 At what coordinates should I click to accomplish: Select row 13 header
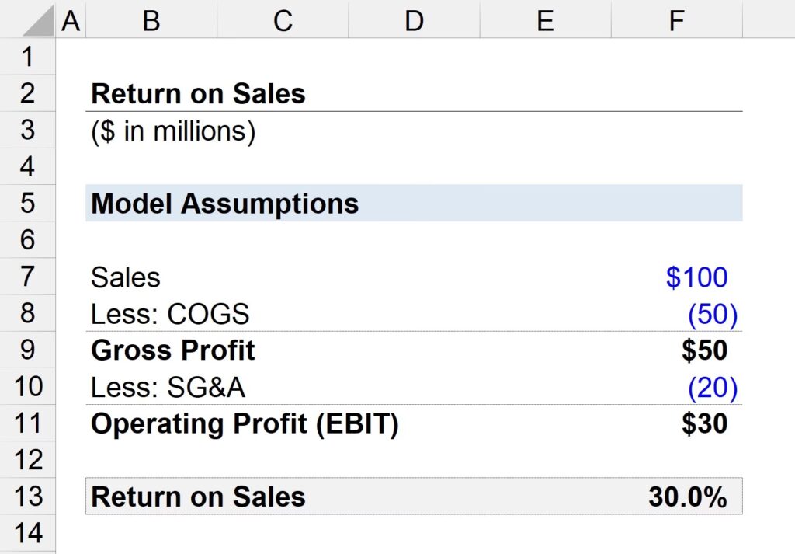coord(28,496)
